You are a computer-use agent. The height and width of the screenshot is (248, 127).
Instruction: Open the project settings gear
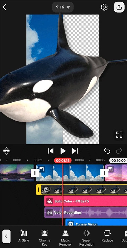coord(104,7)
